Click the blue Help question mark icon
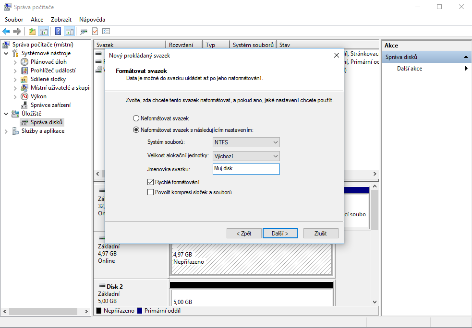 58,32
